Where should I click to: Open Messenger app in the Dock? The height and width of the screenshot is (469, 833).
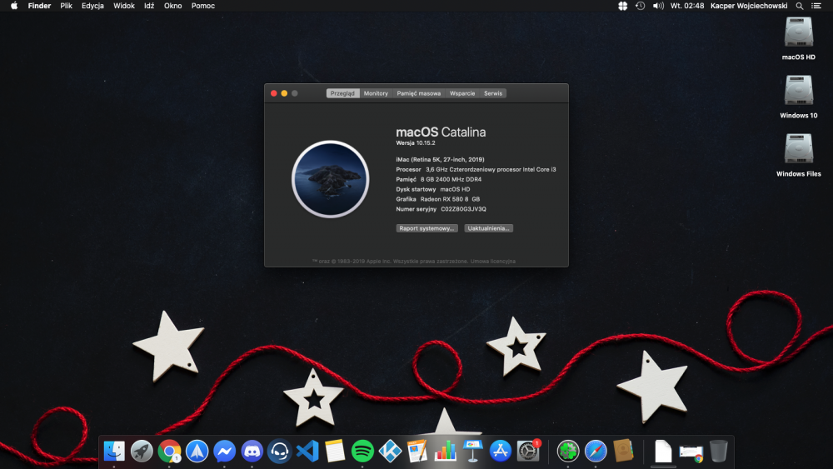pyautogui.click(x=225, y=452)
